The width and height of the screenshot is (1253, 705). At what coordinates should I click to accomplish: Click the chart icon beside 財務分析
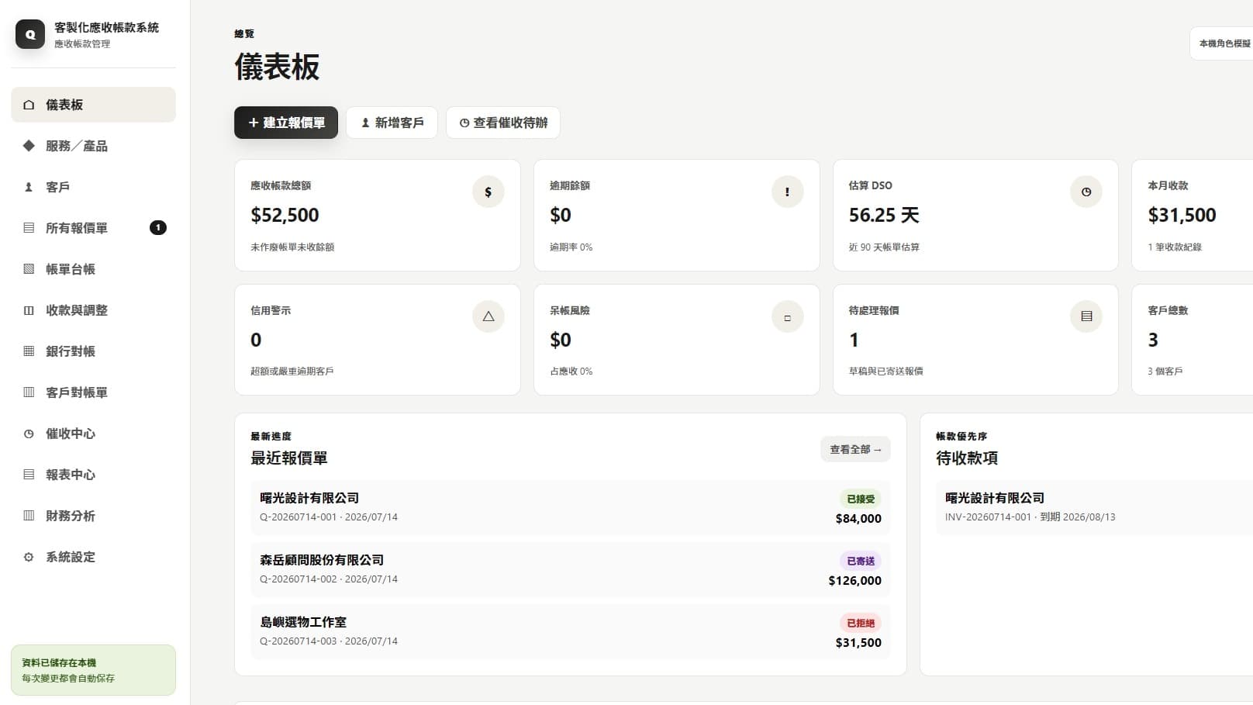point(29,516)
